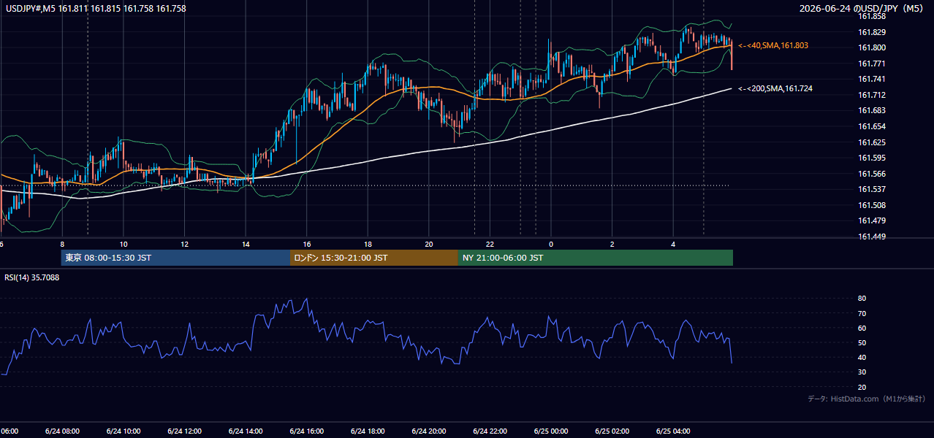The height and width of the screenshot is (438, 934).
Task: Click price axis label 161.625
Action: pos(871,142)
